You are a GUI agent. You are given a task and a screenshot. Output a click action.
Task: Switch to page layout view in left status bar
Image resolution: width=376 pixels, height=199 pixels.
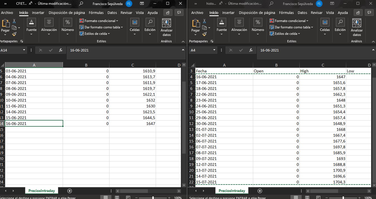117,198
